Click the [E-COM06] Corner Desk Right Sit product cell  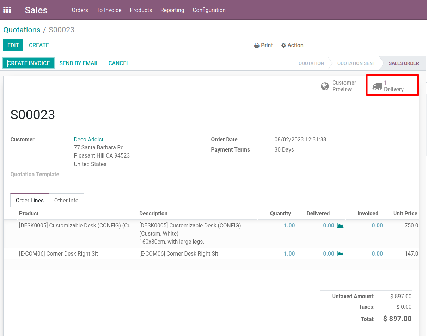click(x=59, y=253)
